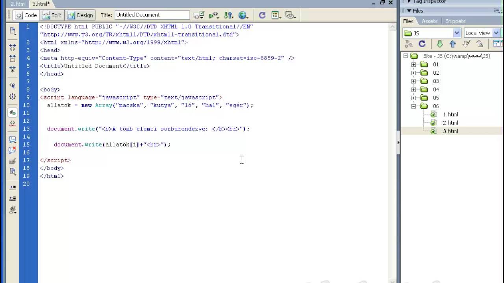Click the Outdent Code icon

pyautogui.click(x=12, y=198)
